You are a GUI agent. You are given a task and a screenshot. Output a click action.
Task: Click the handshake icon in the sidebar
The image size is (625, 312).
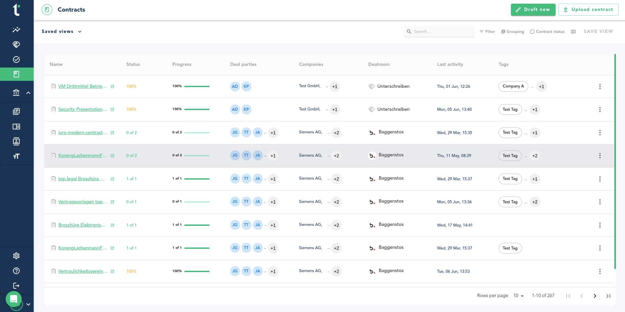(16, 44)
